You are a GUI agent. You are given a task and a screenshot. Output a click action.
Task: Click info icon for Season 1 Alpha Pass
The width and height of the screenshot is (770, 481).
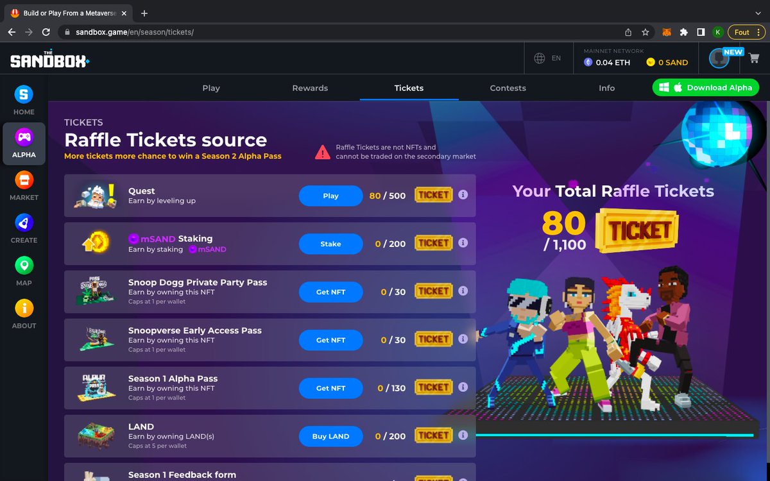click(x=463, y=387)
